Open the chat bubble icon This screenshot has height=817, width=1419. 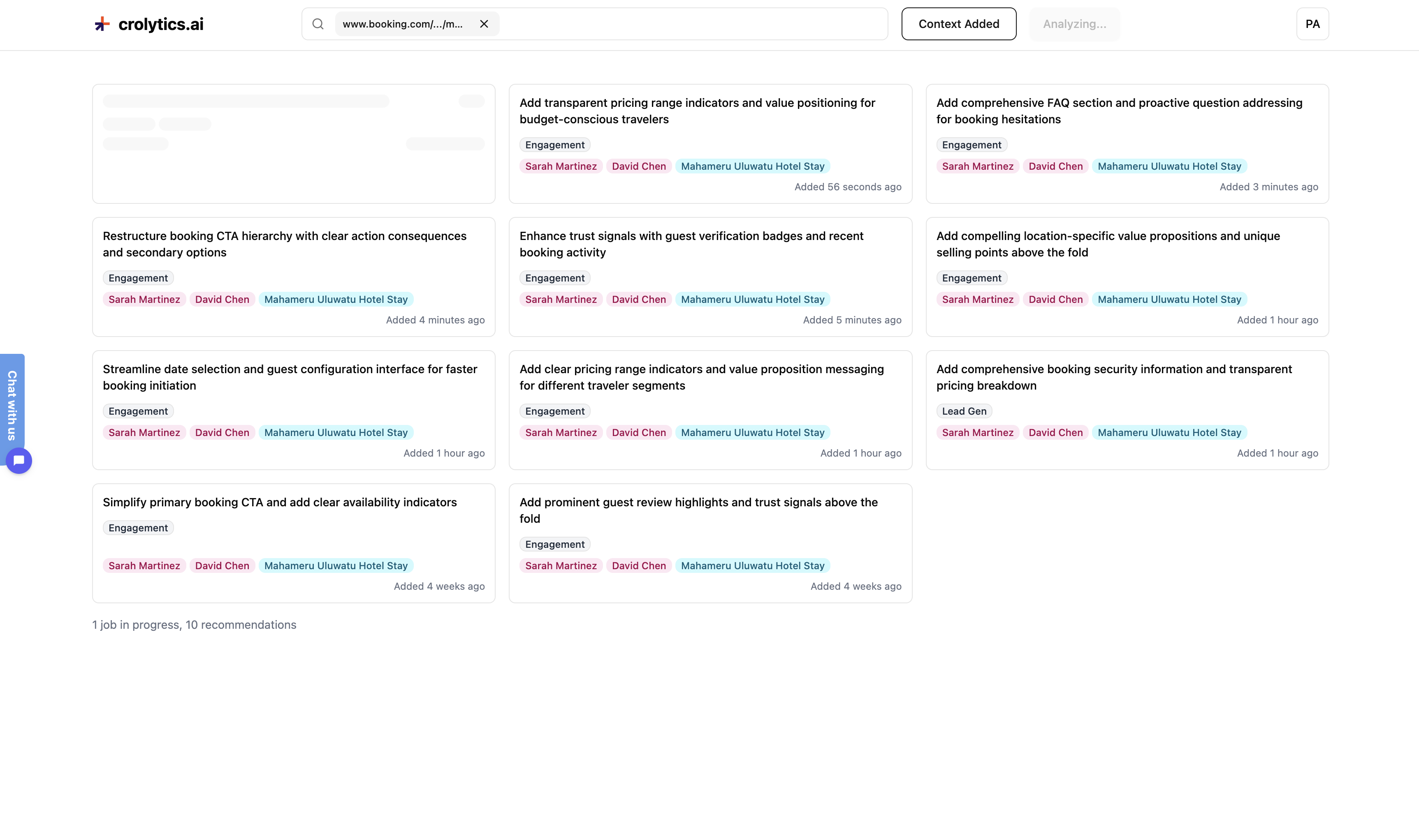[x=19, y=461]
